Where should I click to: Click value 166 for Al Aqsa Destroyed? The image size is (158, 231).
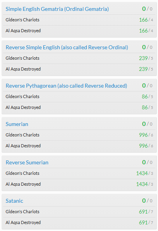tap(143, 31)
